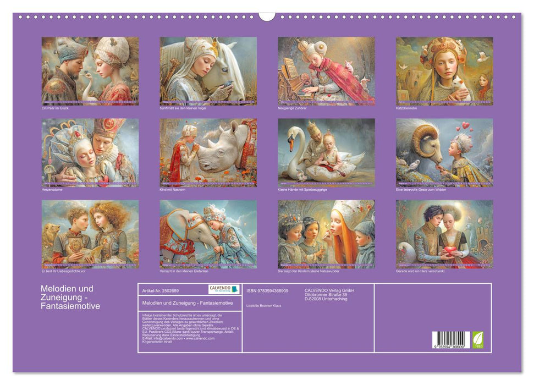Select the 'Gerade wird ein Herz verschenkt' image
The width and height of the screenshot is (534, 385).
[444, 234]
